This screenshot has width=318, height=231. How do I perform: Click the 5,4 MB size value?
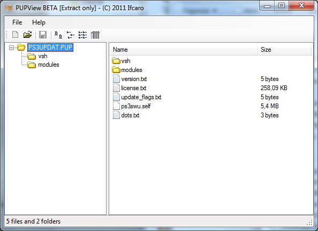point(269,106)
